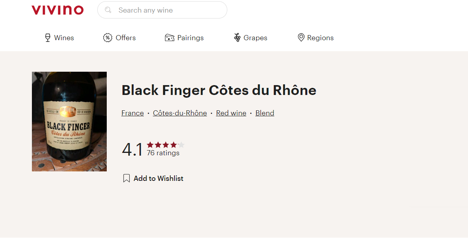Click the grape bunch icon
The height and width of the screenshot is (238, 468).
coord(237,38)
